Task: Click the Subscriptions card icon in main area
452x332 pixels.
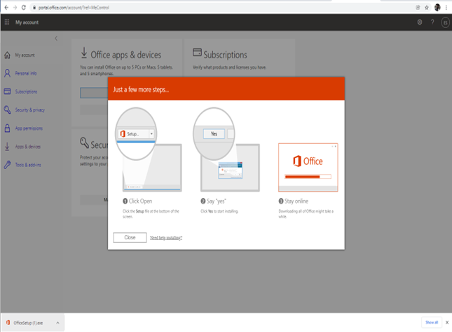Action: [x=197, y=52]
